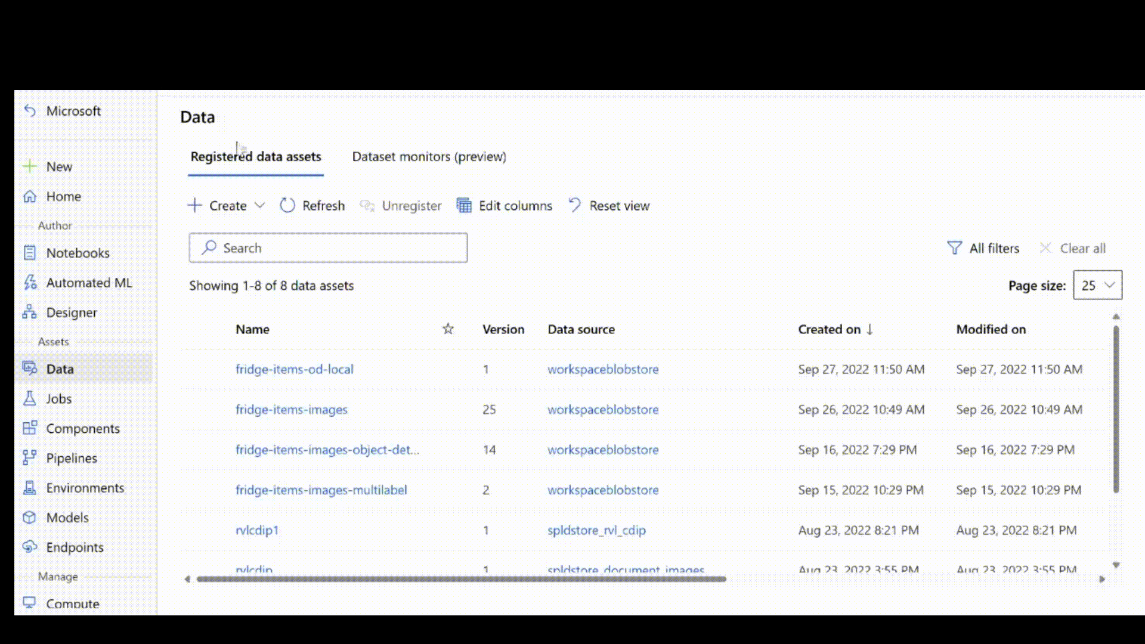Navigate to Automated ML section

[89, 282]
